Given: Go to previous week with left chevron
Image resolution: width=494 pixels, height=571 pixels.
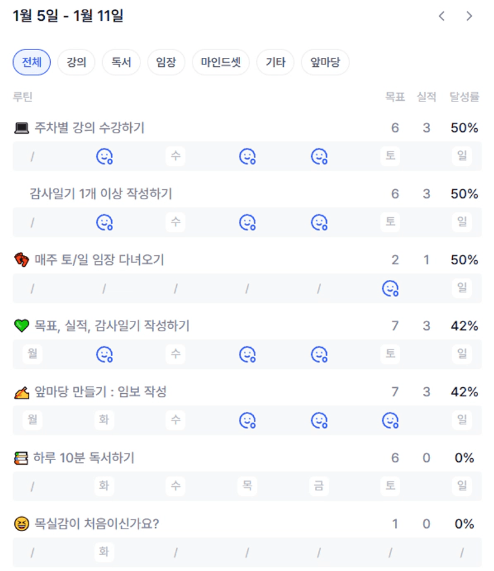Looking at the screenshot, I should [x=441, y=16].
